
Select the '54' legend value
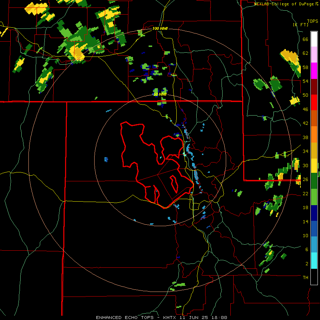click(305, 81)
